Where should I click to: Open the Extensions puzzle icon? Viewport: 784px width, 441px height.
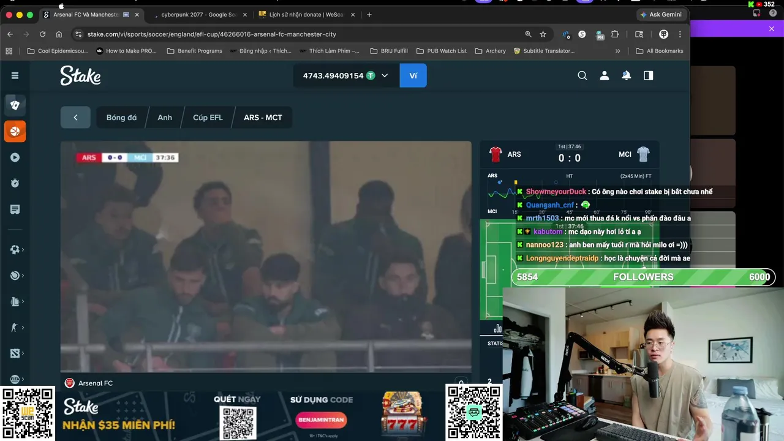click(615, 34)
